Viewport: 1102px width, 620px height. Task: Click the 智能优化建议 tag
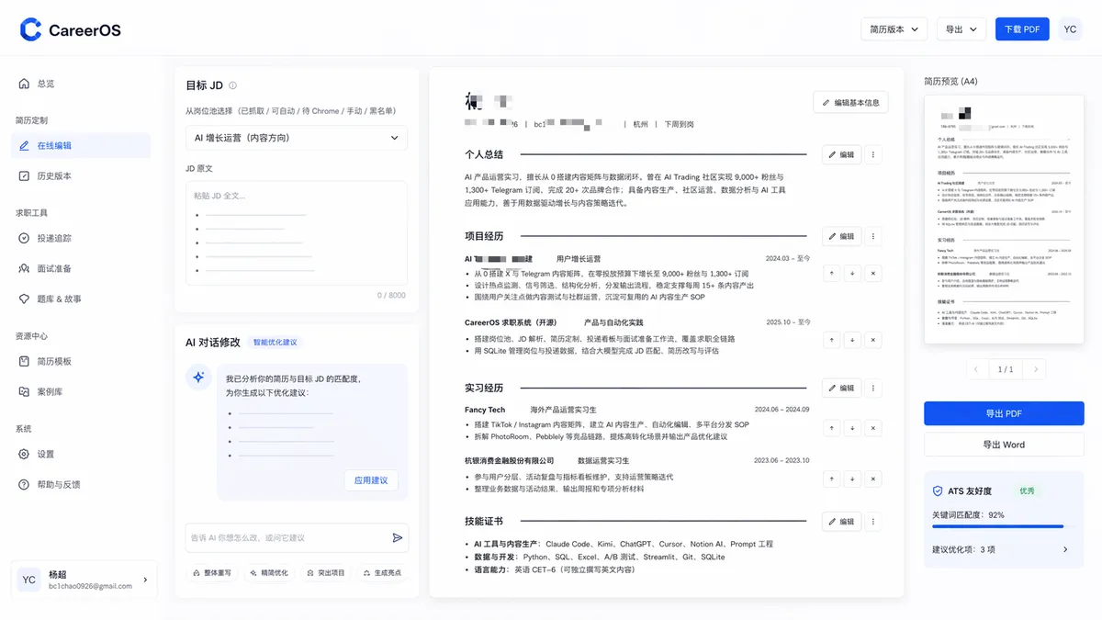[x=275, y=342]
